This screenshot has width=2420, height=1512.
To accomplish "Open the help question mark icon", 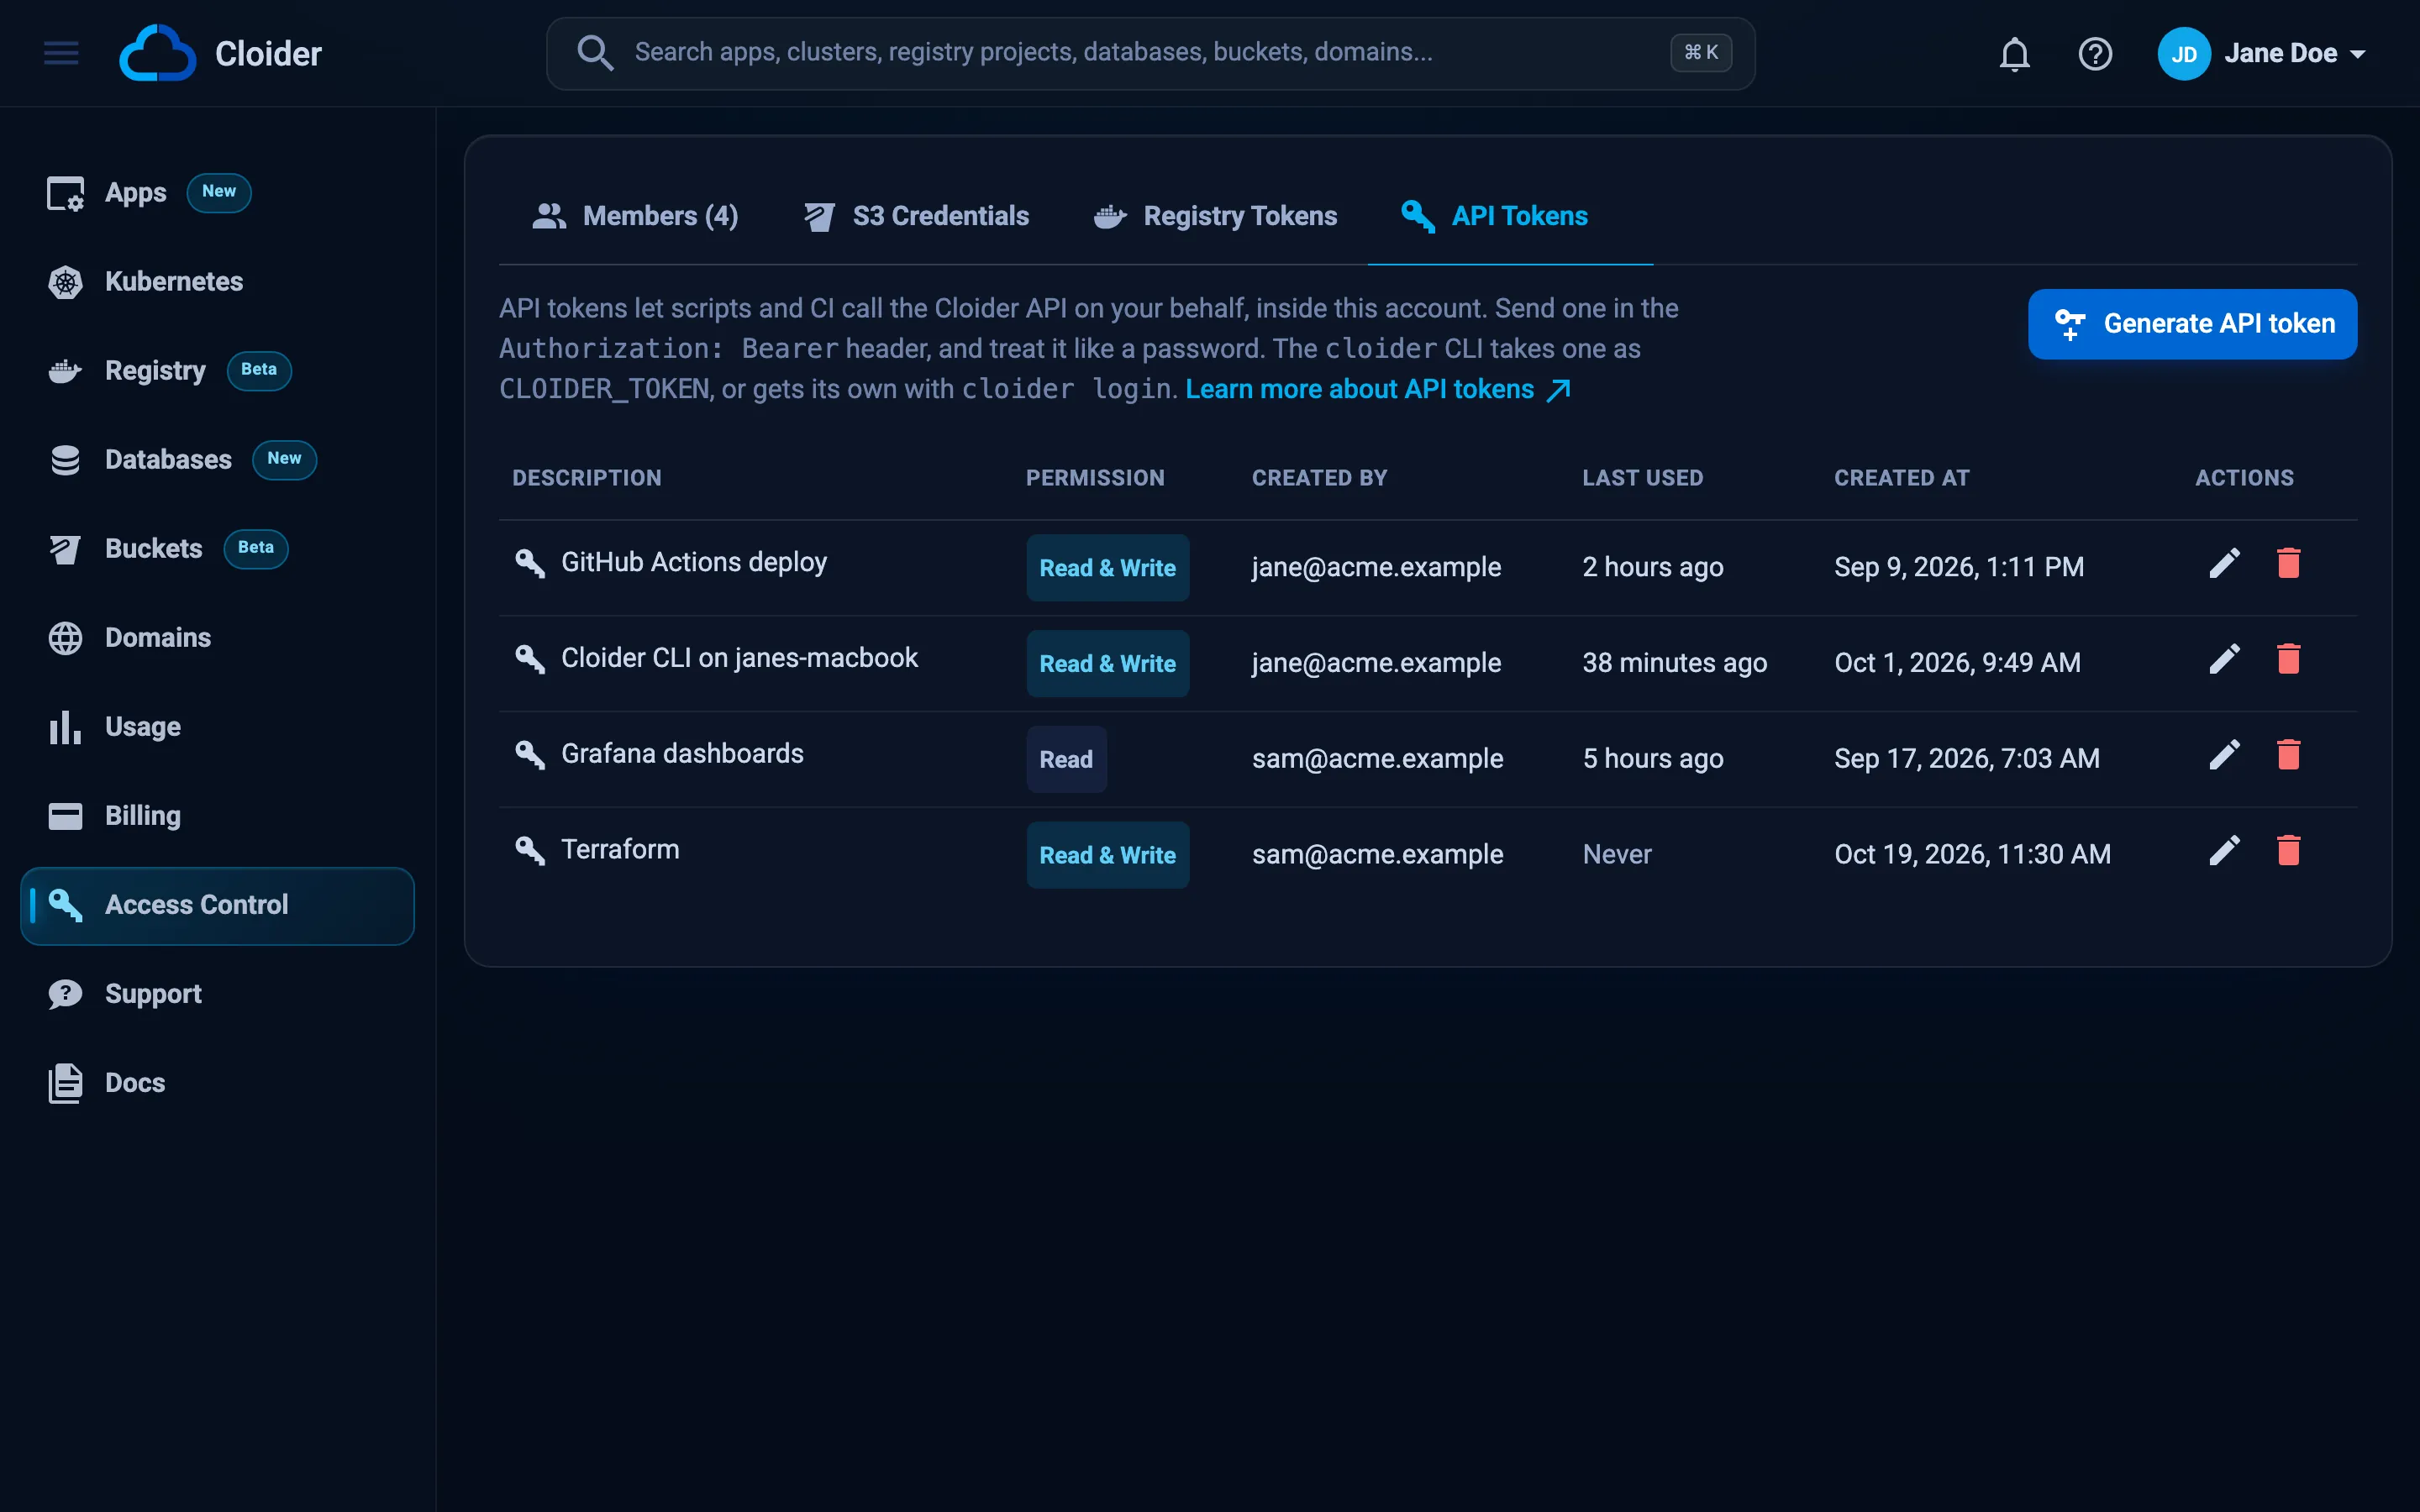I will [x=2095, y=53].
